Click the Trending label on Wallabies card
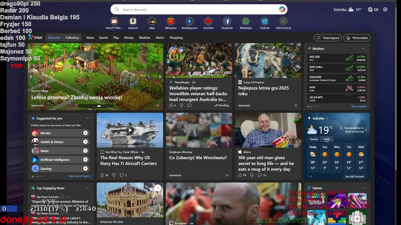 point(221,105)
